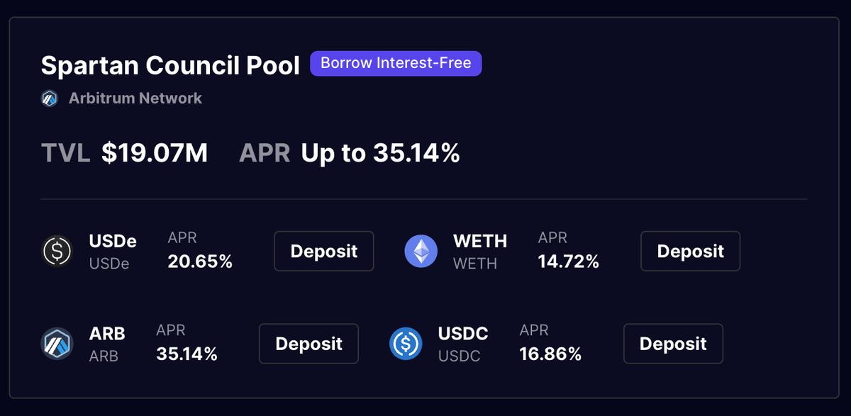851x416 pixels.
Task: Open Deposit for USDC
Action: [673, 344]
